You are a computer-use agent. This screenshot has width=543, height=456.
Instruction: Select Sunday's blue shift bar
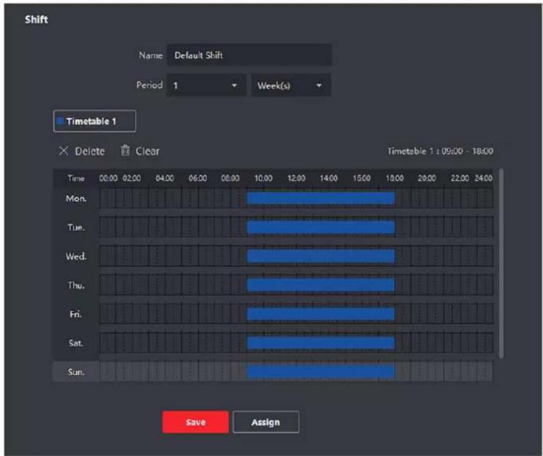[320, 372]
